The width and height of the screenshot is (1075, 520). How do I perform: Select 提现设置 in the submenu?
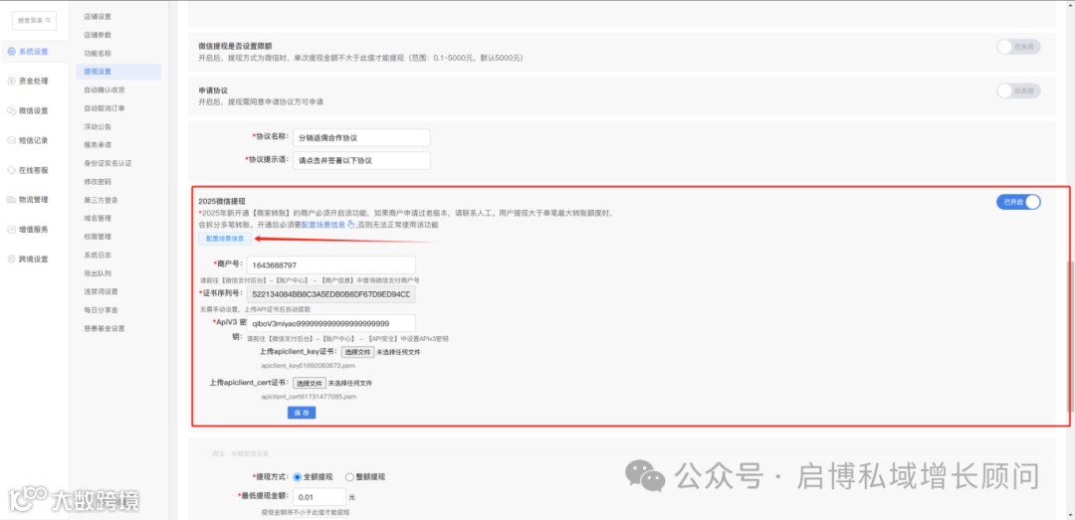click(118, 72)
